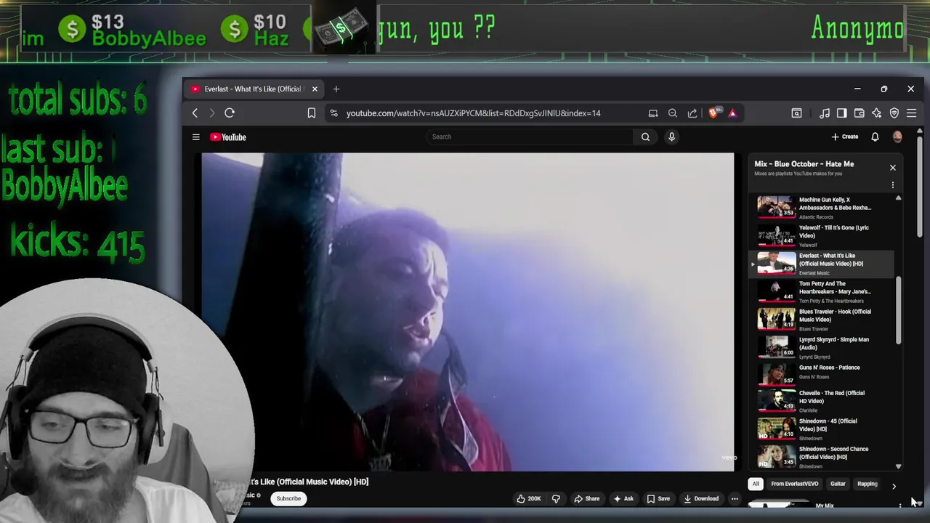Go back to the previous browser page
Image resolution: width=930 pixels, height=523 pixels.
coord(195,113)
